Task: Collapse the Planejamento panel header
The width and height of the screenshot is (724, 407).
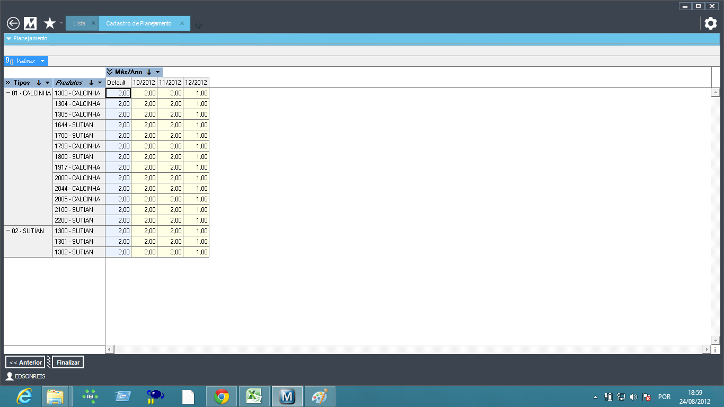Action: tap(8, 38)
